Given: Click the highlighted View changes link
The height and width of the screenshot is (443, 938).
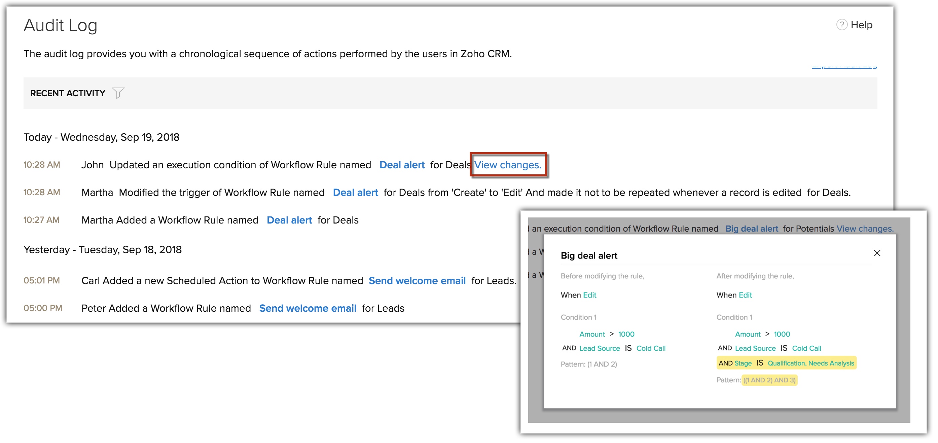Looking at the screenshot, I should pyautogui.click(x=508, y=165).
